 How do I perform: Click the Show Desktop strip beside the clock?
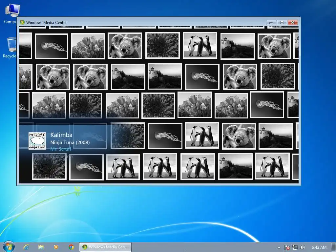[x=334, y=247]
